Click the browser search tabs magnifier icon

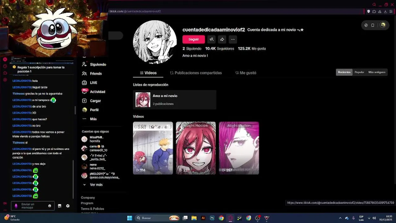[x=374, y=5]
